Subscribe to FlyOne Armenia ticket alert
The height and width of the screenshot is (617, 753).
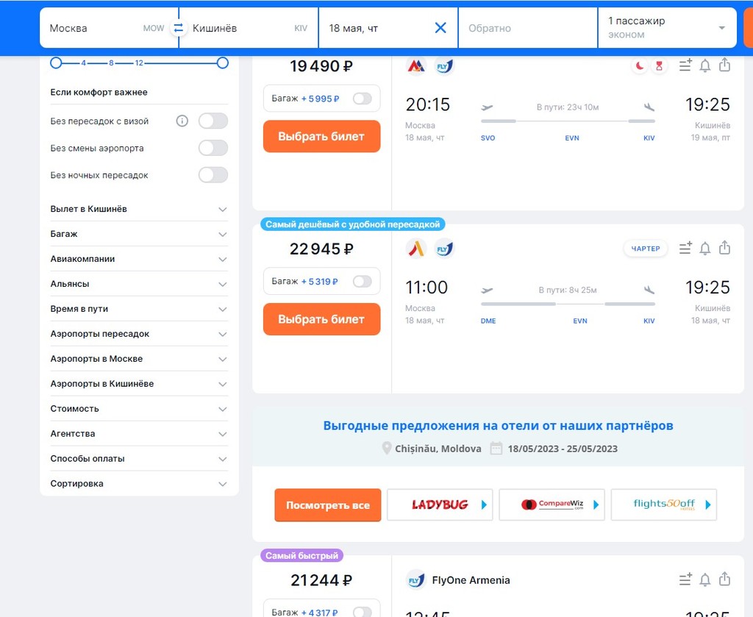tap(705, 579)
